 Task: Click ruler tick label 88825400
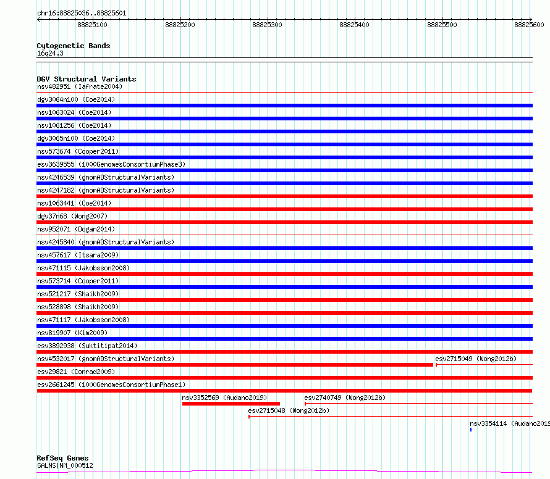[354, 25]
